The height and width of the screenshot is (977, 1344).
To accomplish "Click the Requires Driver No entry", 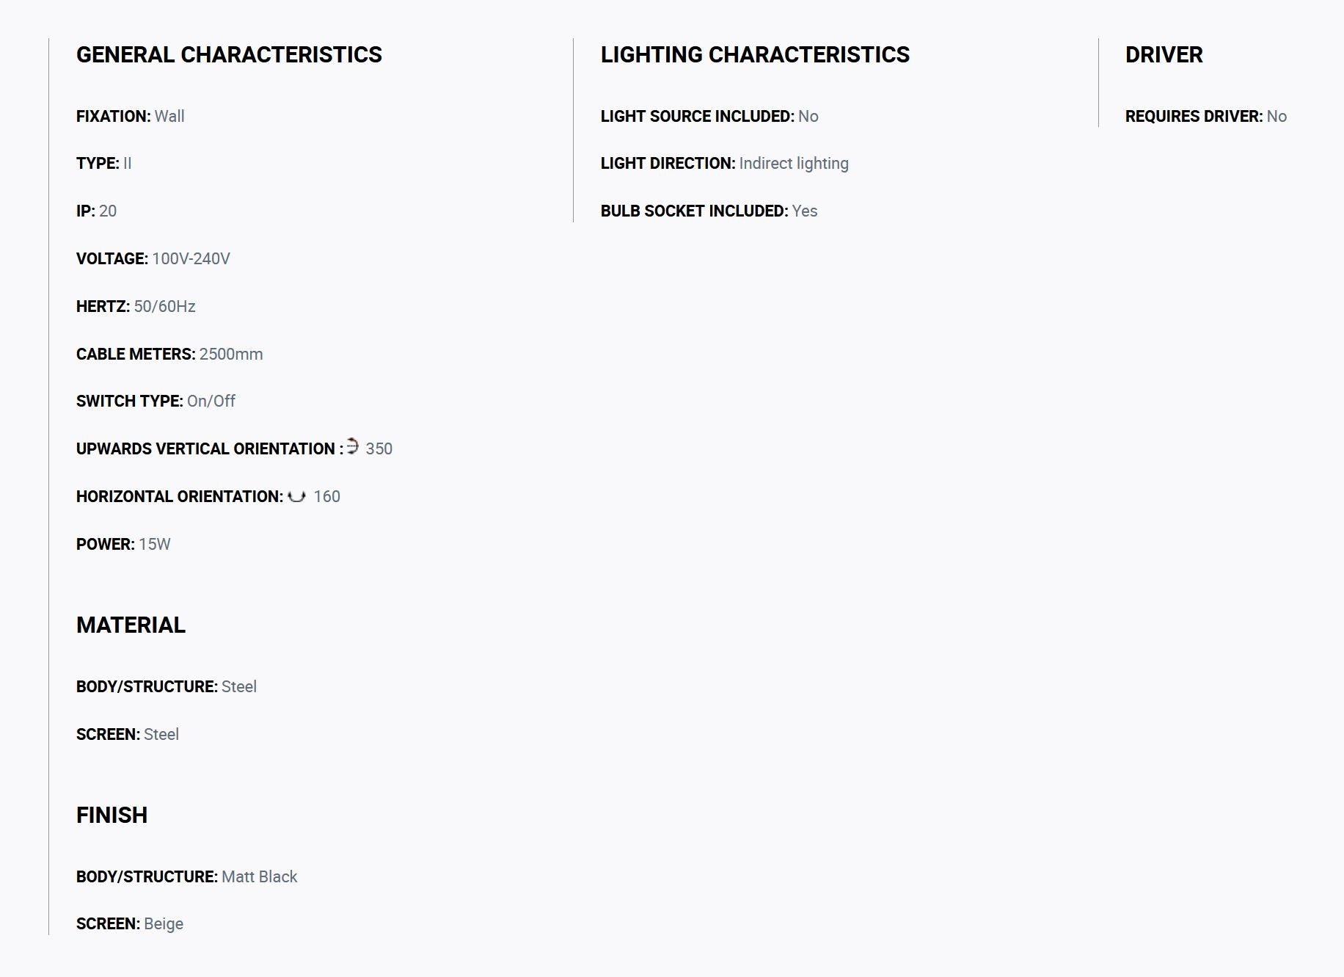I will 1206,116.
